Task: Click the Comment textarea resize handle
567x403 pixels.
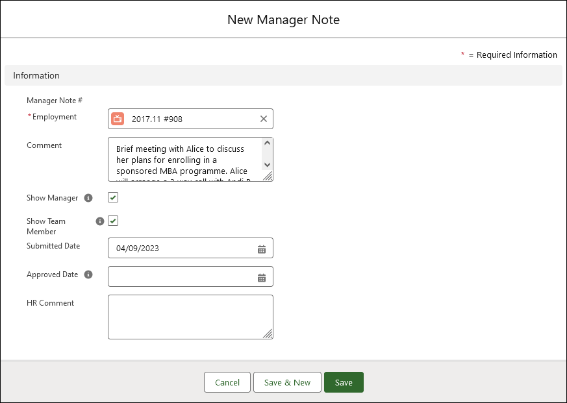Action: pyautogui.click(x=268, y=177)
